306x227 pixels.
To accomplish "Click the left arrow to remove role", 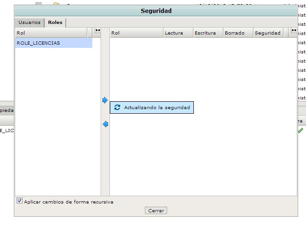I will click(x=105, y=124).
